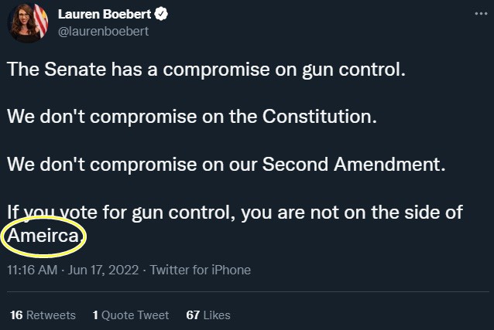
Task: Click the blue verified badge icon
Action: [161, 14]
